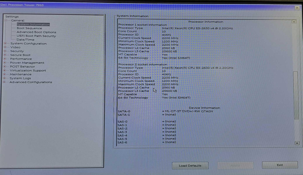Image resolution: width=303 pixels, height=175 pixels.
Task: Select the System Configuration label
Action: 29,43
